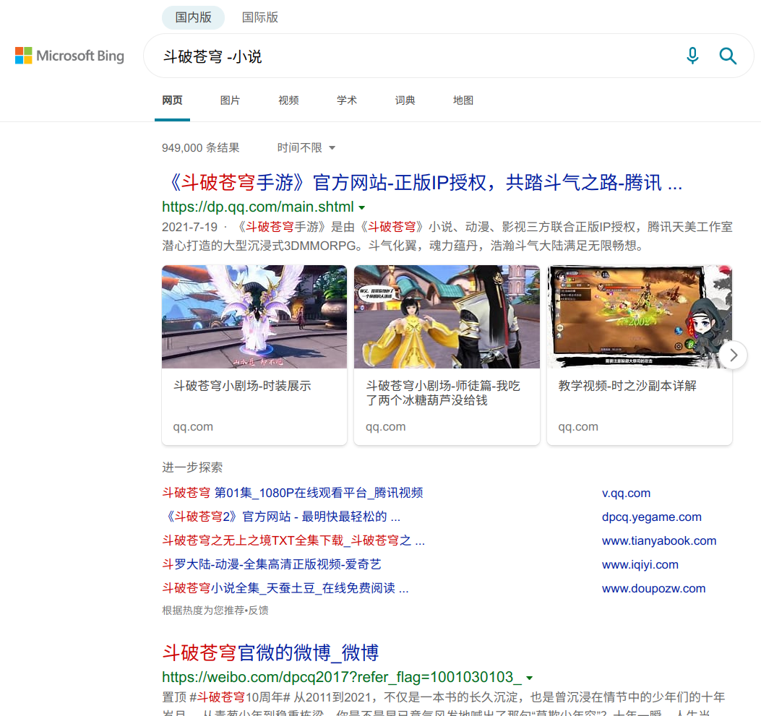Click qq.com under the 时之沙副本详解 card
The image size is (761, 716).
point(578,427)
